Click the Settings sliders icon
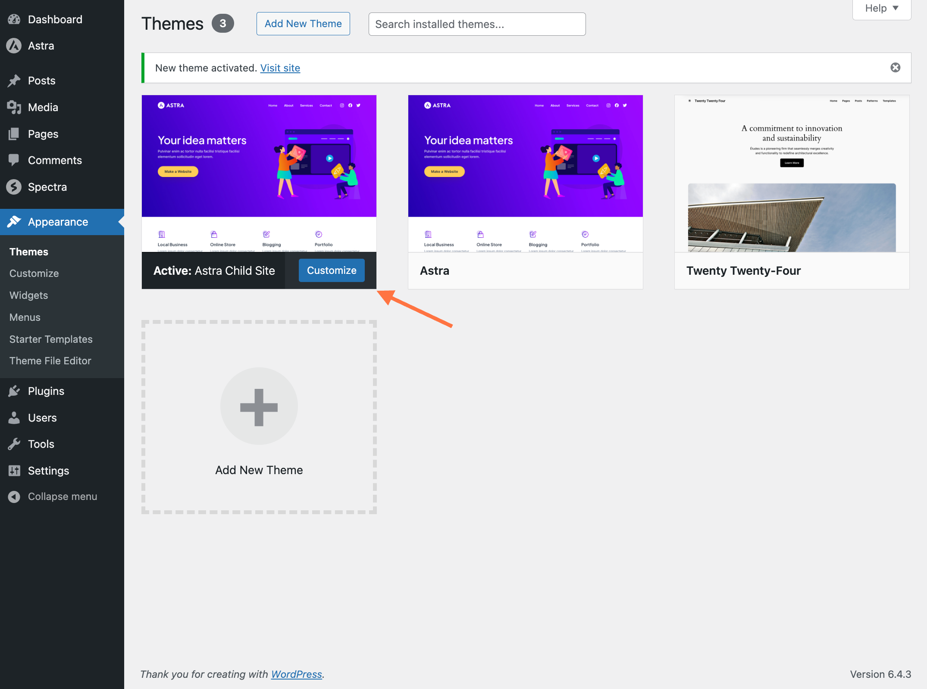This screenshot has height=689, width=927. tap(14, 471)
